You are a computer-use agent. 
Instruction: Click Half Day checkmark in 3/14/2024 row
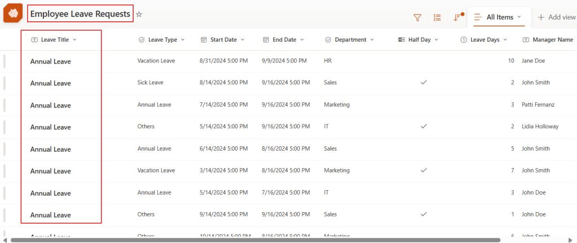point(424,170)
